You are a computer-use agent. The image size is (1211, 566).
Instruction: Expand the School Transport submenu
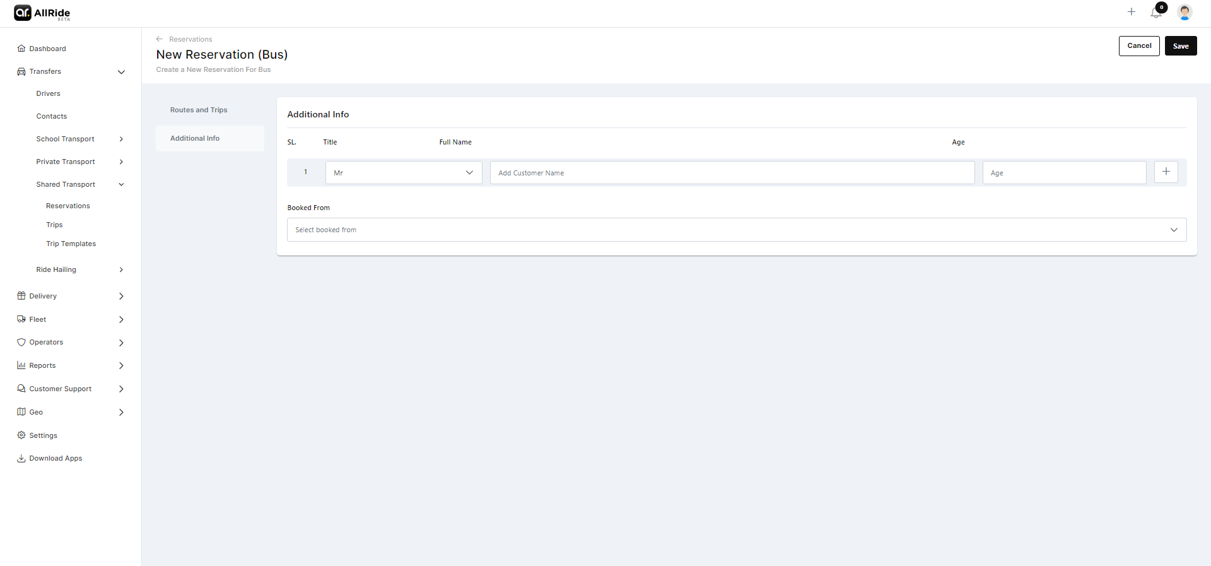pos(121,139)
